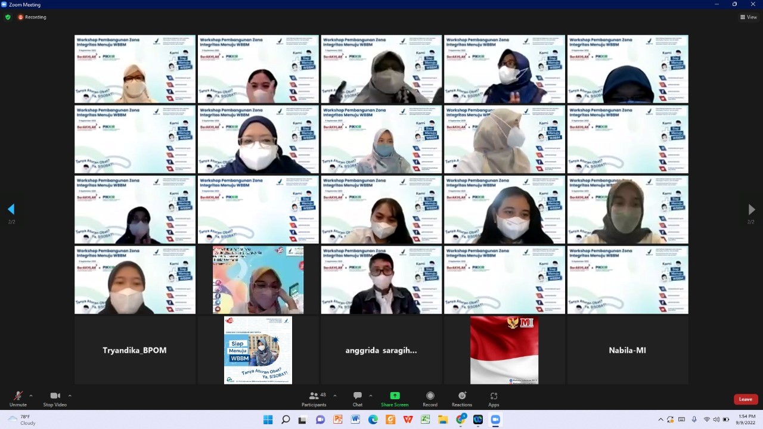The width and height of the screenshot is (763, 429).
Task: Expand the Participants options chevron
Action: tap(334, 396)
